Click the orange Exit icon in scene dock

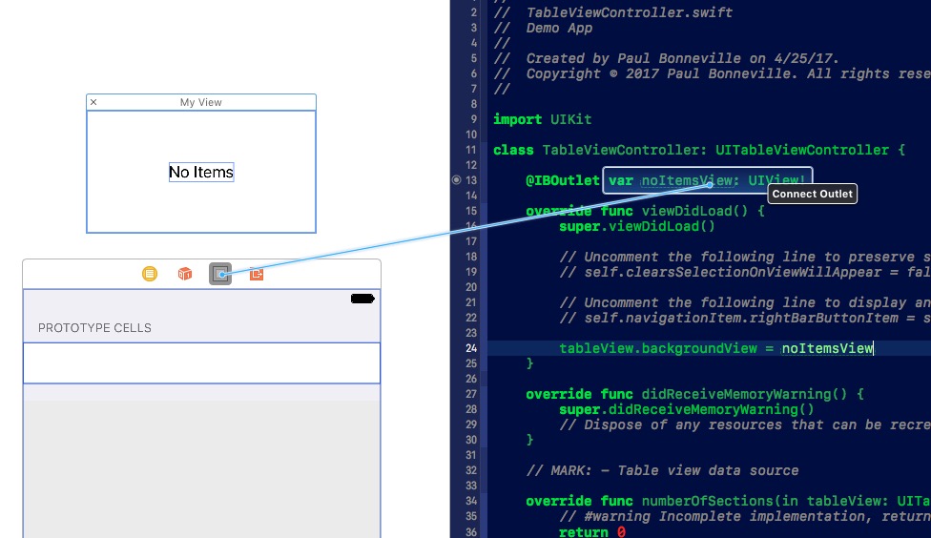[x=257, y=275]
